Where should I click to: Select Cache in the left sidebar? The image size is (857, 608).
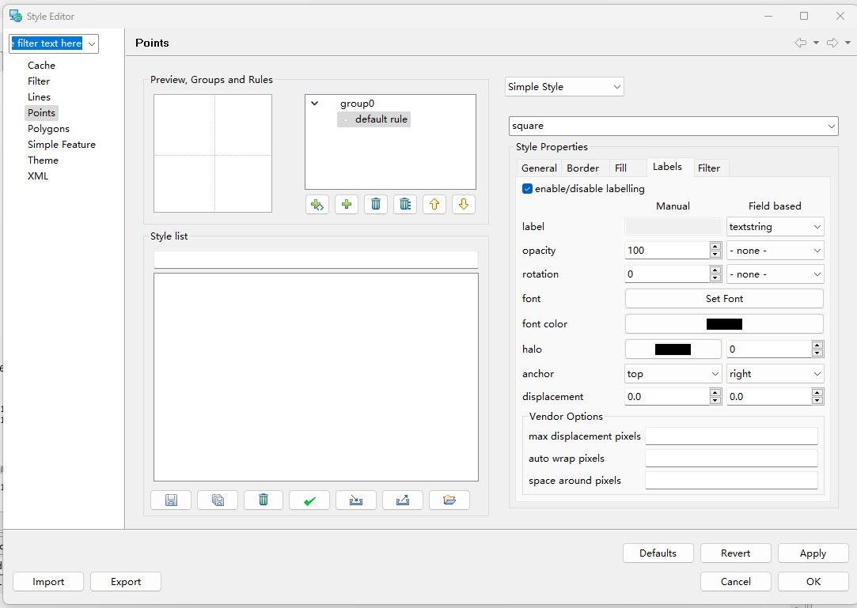[41, 66]
